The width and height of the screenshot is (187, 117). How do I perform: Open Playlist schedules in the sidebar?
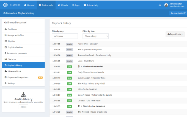pyautogui.click(x=23, y=47)
